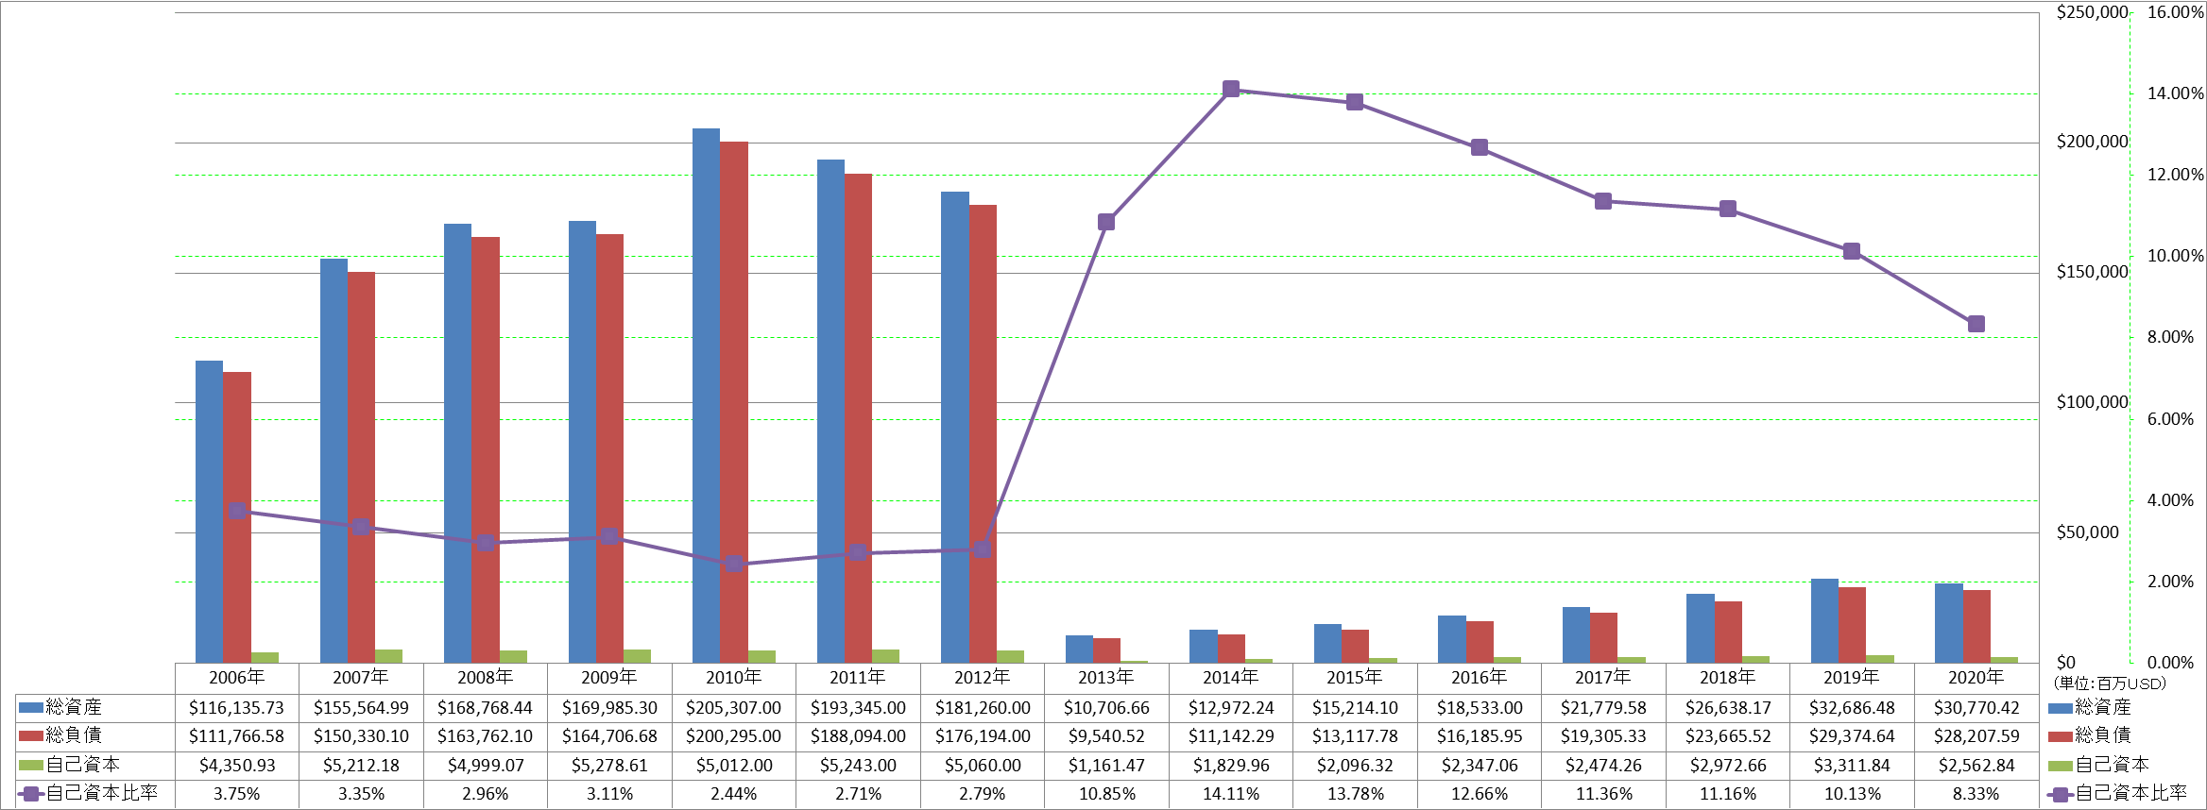Image resolution: width=2207 pixels, height=810 pixels.
Task: Click the blue 2011年 total assets bar
Action: click(830, 411)
